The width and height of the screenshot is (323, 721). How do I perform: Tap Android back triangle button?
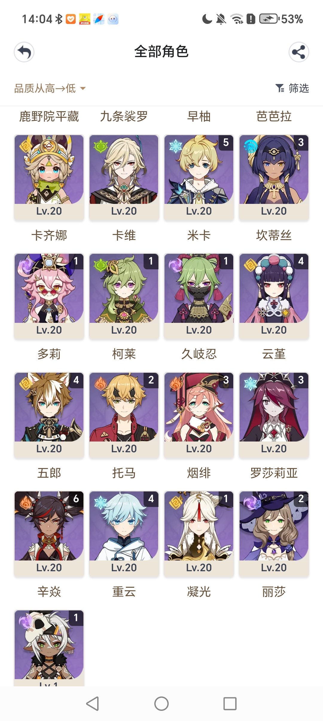coord(92,704)
